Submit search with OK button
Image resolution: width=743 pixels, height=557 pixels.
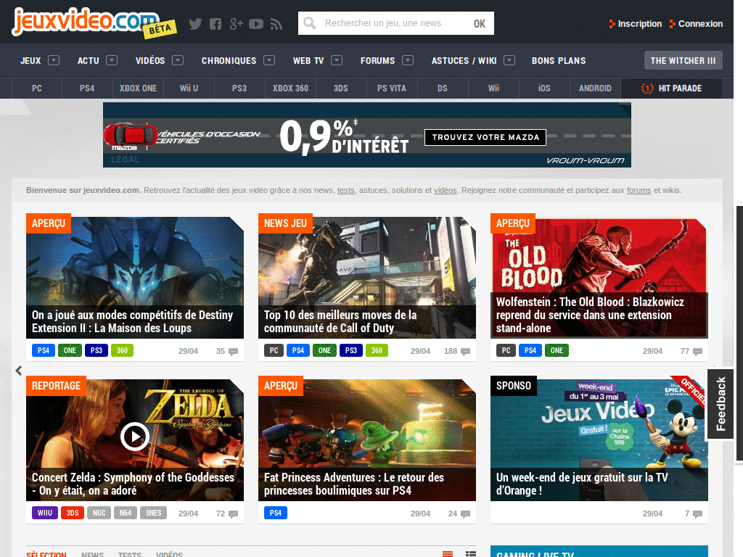point(479,24)
